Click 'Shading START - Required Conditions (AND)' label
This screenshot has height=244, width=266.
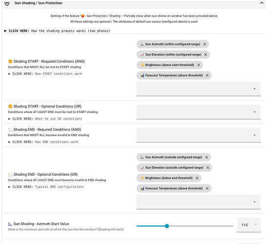coord(49,61)
